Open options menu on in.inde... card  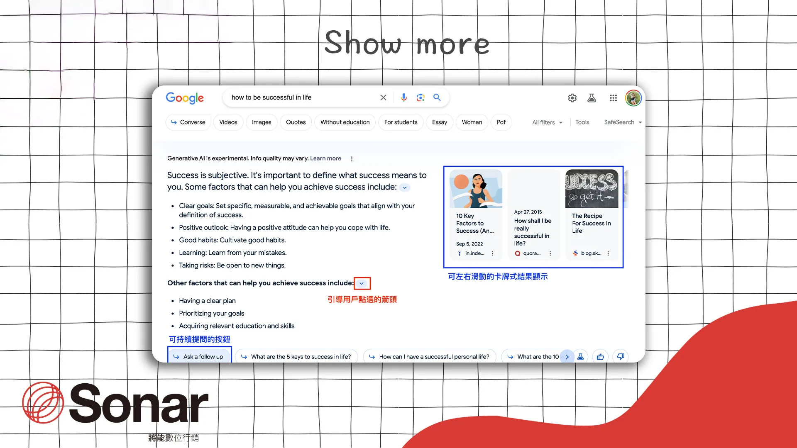click(492, 253)
